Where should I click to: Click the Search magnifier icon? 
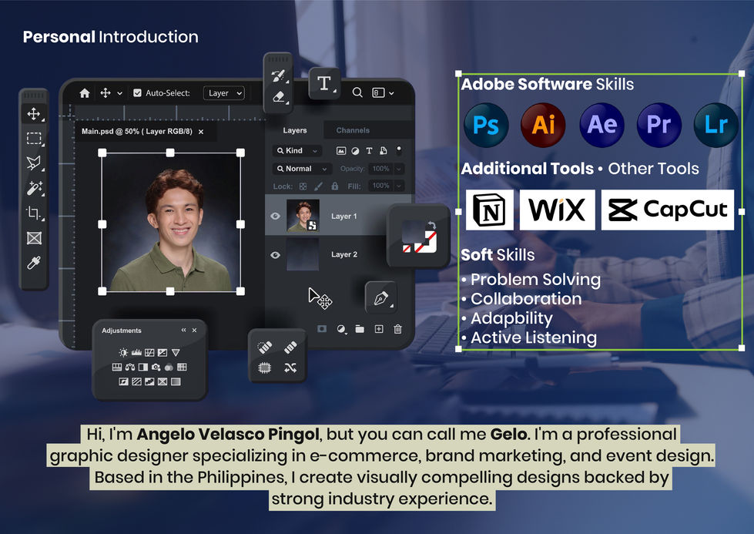click(x=357, y=92)
